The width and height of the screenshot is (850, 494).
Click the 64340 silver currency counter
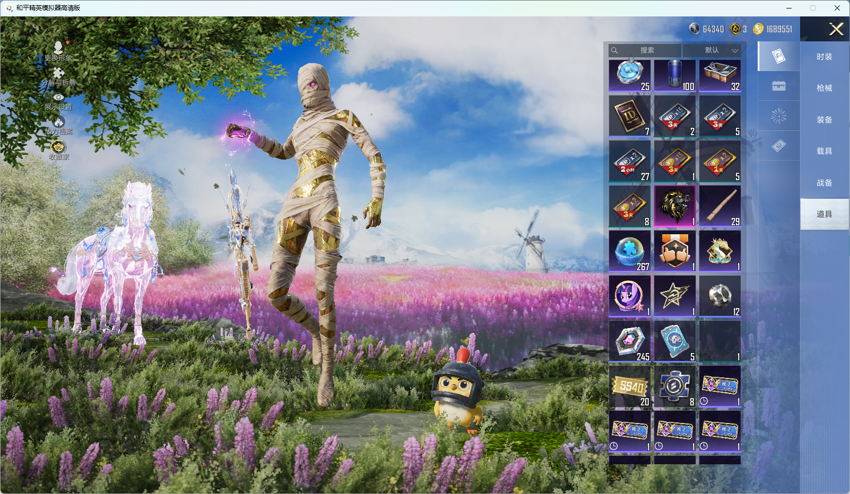[707, 29]
